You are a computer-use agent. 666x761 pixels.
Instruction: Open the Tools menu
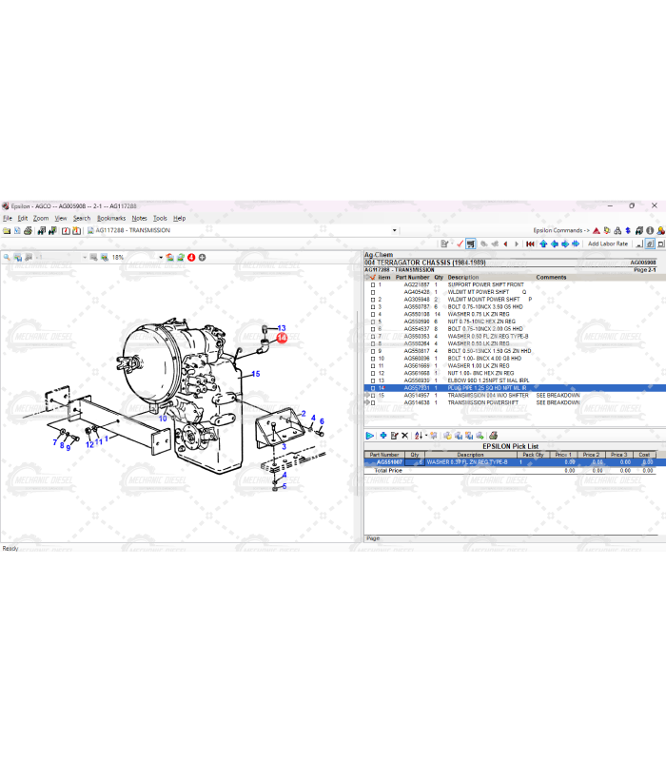pos(160,218)
